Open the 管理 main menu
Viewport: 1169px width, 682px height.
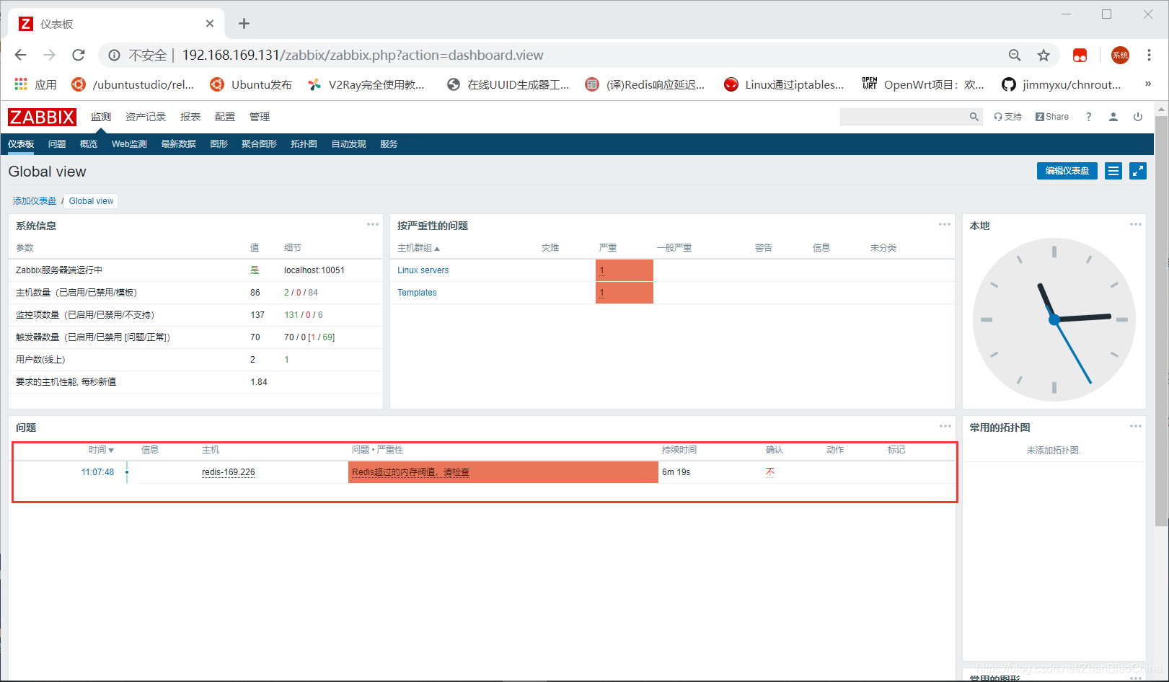260,117
